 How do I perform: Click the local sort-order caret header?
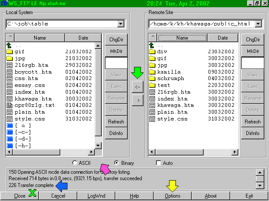pos(10,37)
